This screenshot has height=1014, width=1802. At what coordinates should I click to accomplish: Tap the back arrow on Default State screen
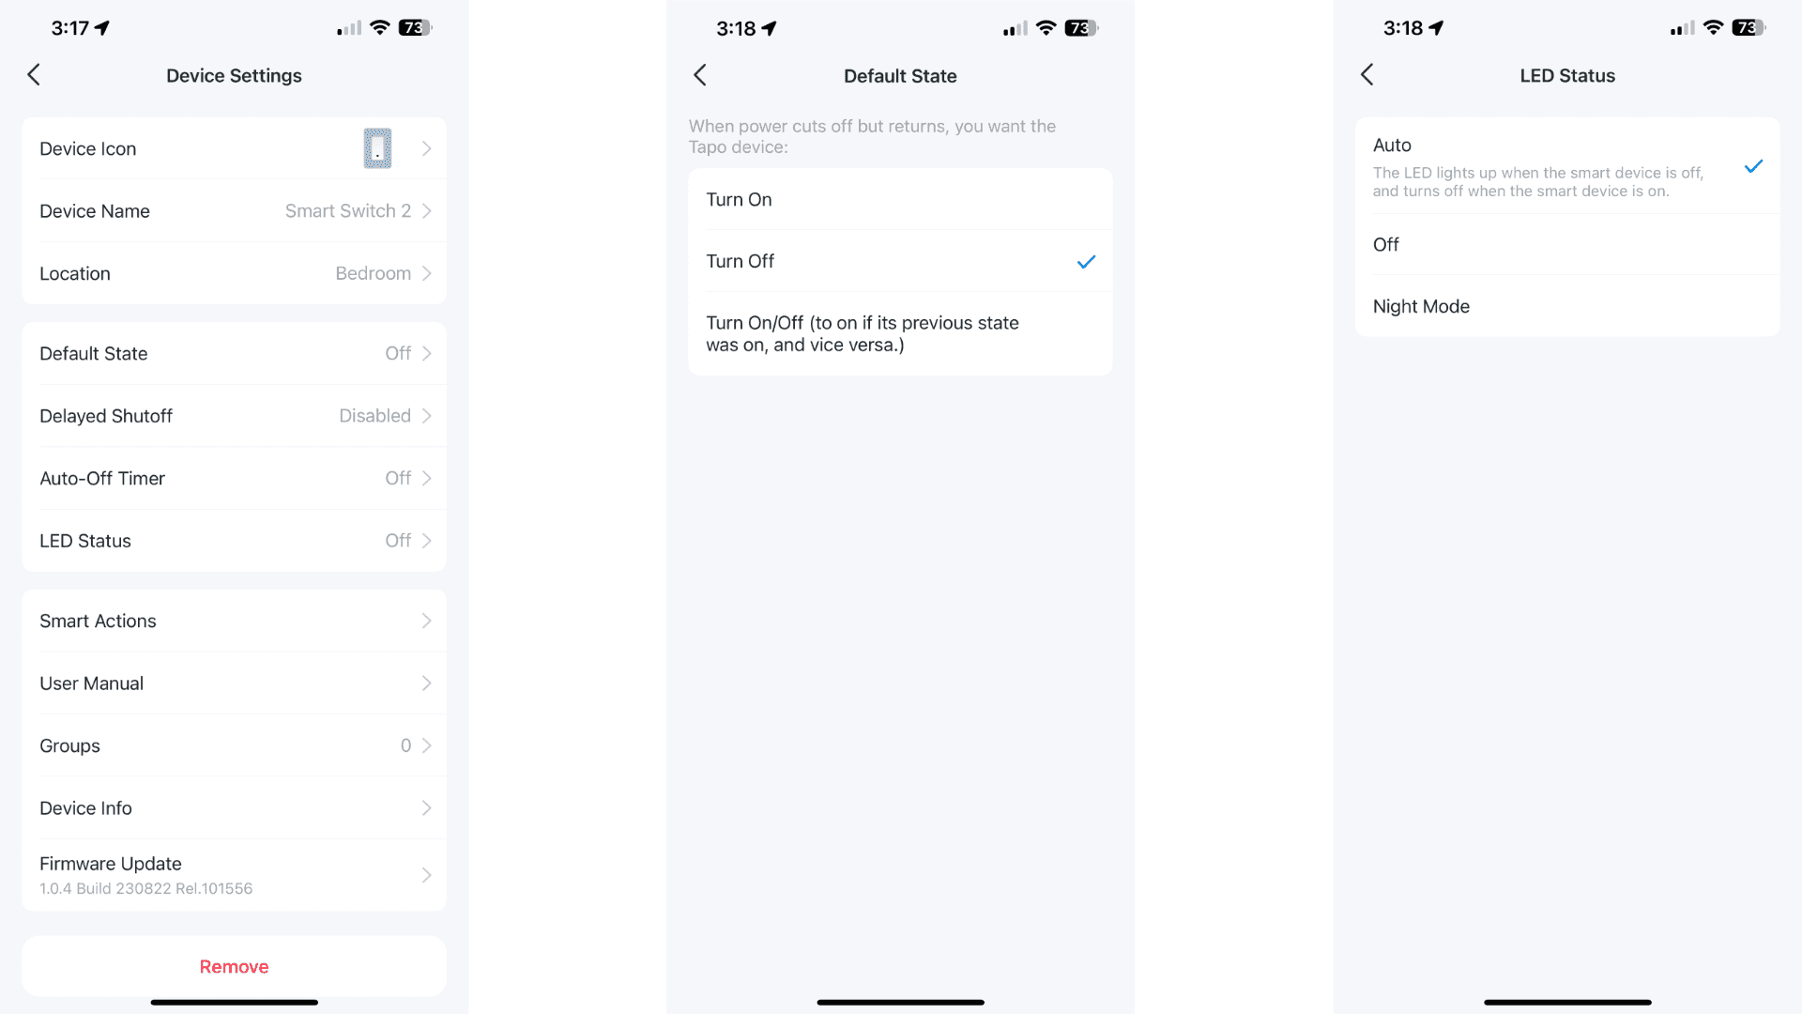click(700, 75)
